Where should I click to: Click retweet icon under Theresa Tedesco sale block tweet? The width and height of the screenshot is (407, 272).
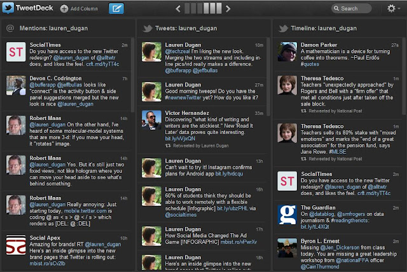pyautogui.click(x=303, y=111)
